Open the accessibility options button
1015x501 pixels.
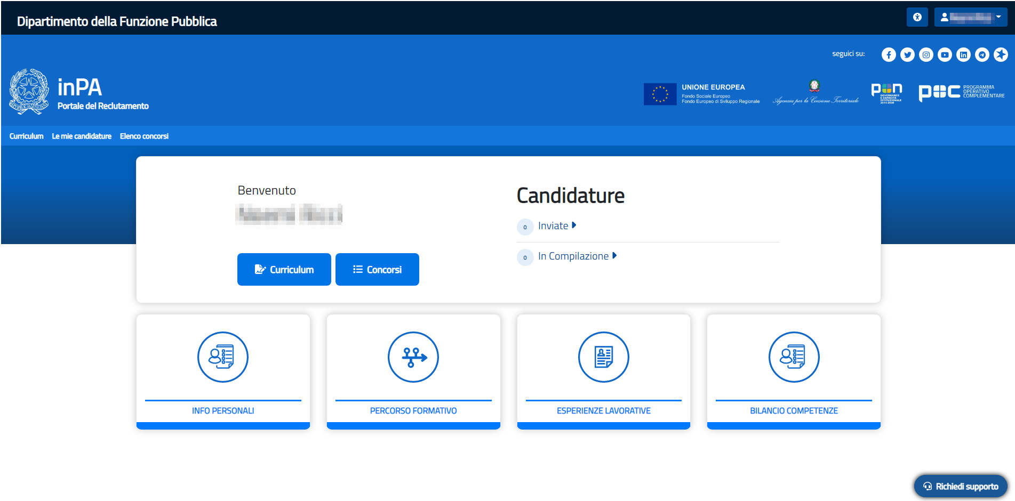point(917,17)
